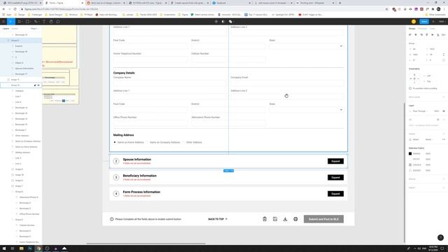Viewport: 448px width, 252px height.
Task: Switch to Layers tab
Action: pos(6,29)
